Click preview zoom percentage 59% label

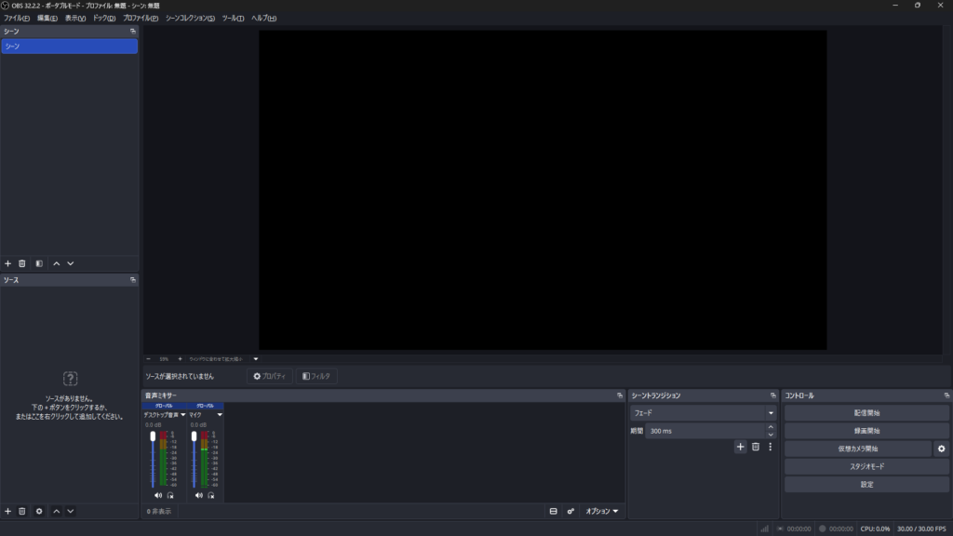point(164,359)
